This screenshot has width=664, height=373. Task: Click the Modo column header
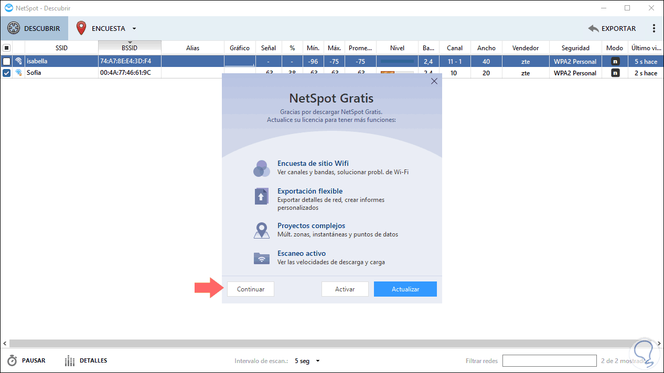tap(615, 48)
